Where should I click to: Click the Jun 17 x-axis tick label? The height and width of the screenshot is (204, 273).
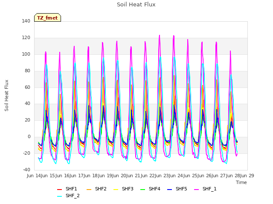pyautogui.click(x=77, y=176)
